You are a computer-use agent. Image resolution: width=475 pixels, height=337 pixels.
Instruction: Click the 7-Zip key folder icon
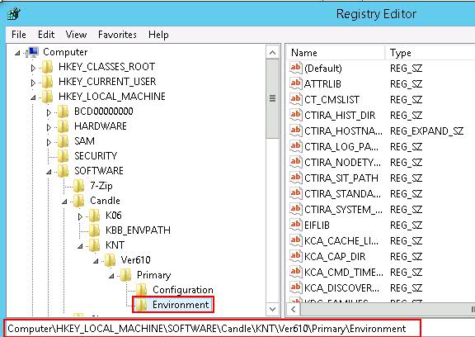pos(79,186)
